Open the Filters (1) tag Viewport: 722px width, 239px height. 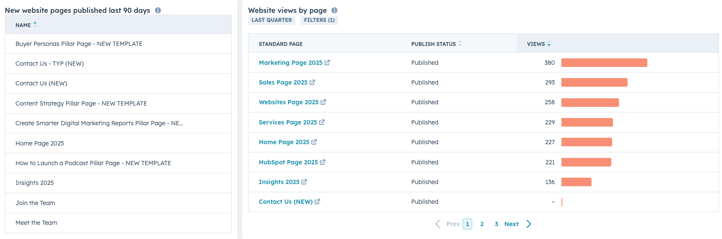319,20
